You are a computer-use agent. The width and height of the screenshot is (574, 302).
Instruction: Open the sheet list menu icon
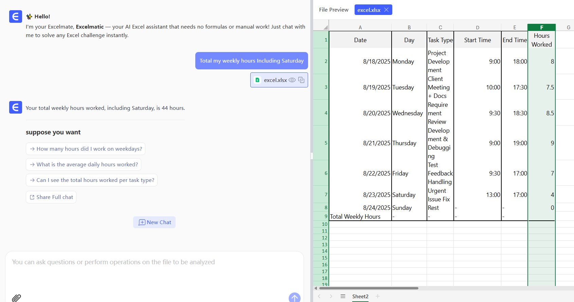point(343,296)
